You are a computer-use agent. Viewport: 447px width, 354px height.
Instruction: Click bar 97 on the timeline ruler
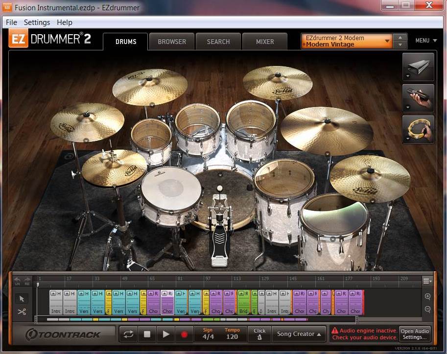pos(208,279)
